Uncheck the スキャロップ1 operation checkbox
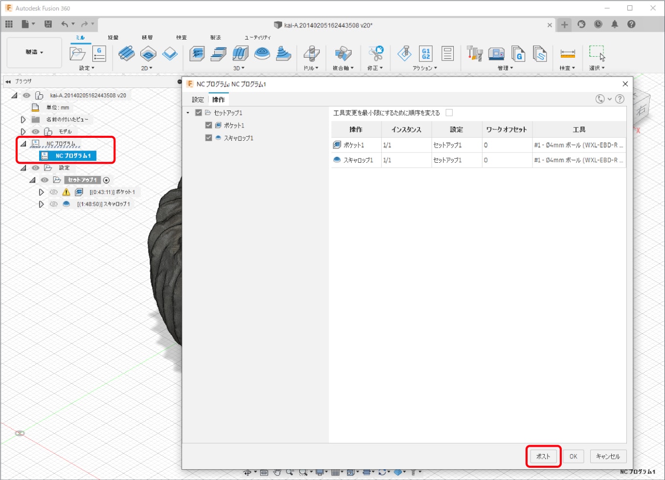Viewport: 665px width, 480px height. click(x=209, y=138)
